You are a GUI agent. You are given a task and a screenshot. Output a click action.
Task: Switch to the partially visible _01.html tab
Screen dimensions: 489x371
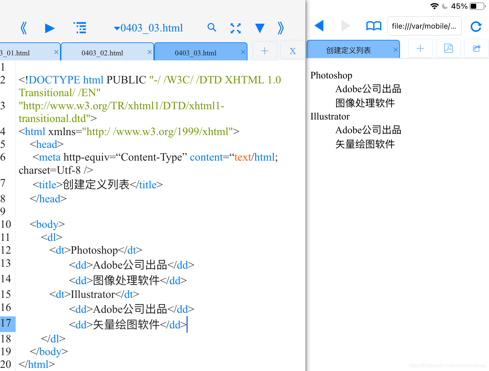[15, 53]
